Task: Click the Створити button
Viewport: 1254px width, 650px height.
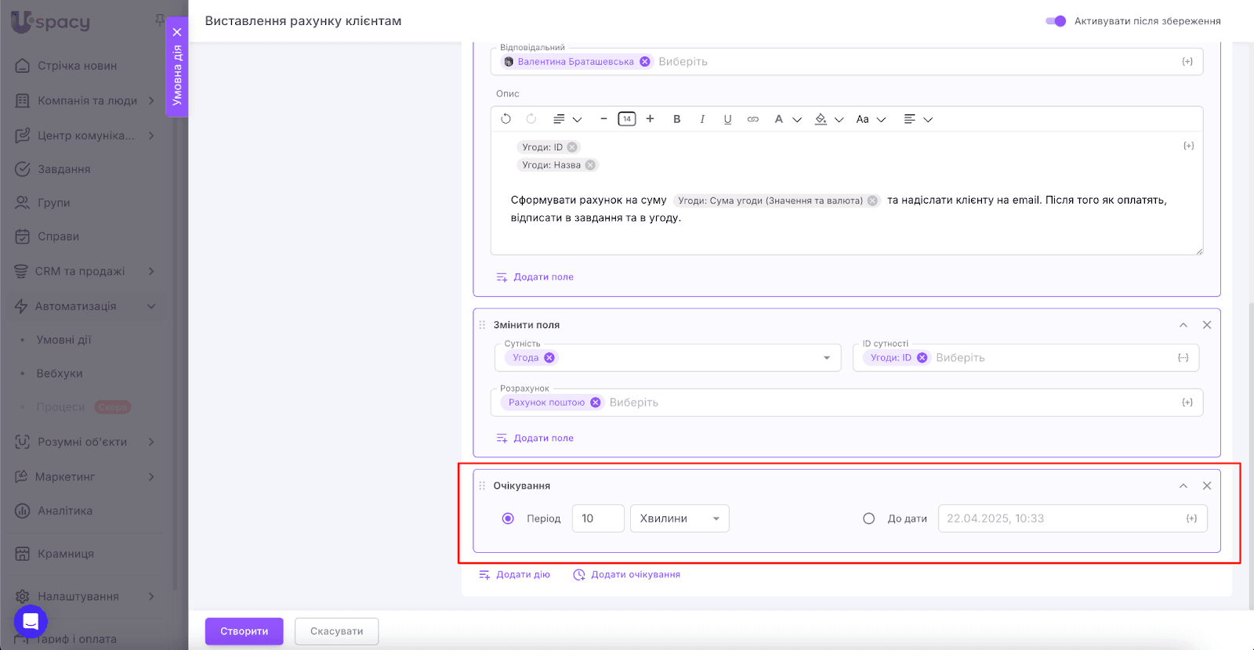Action: click(x=244, y=631)
